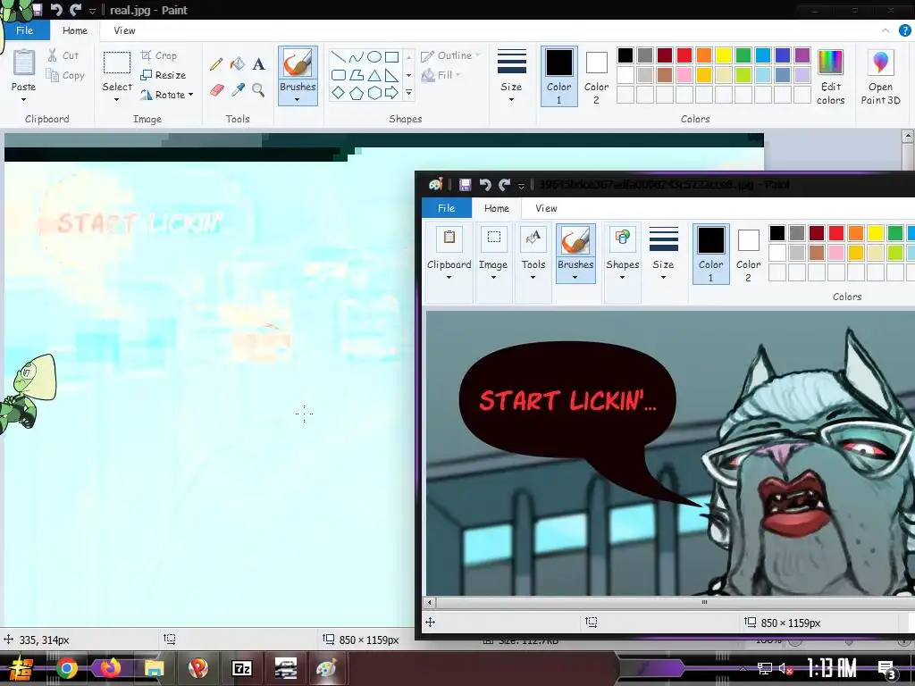Click the rectangular Select icon
Screen dimensions: 915x686
[x=117, y=63]
